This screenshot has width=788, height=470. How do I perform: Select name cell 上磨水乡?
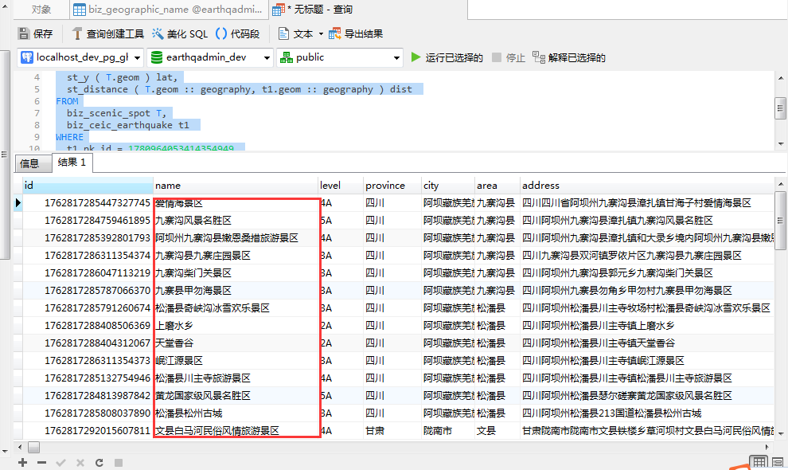pyautogui.click(x=236, y=326)
